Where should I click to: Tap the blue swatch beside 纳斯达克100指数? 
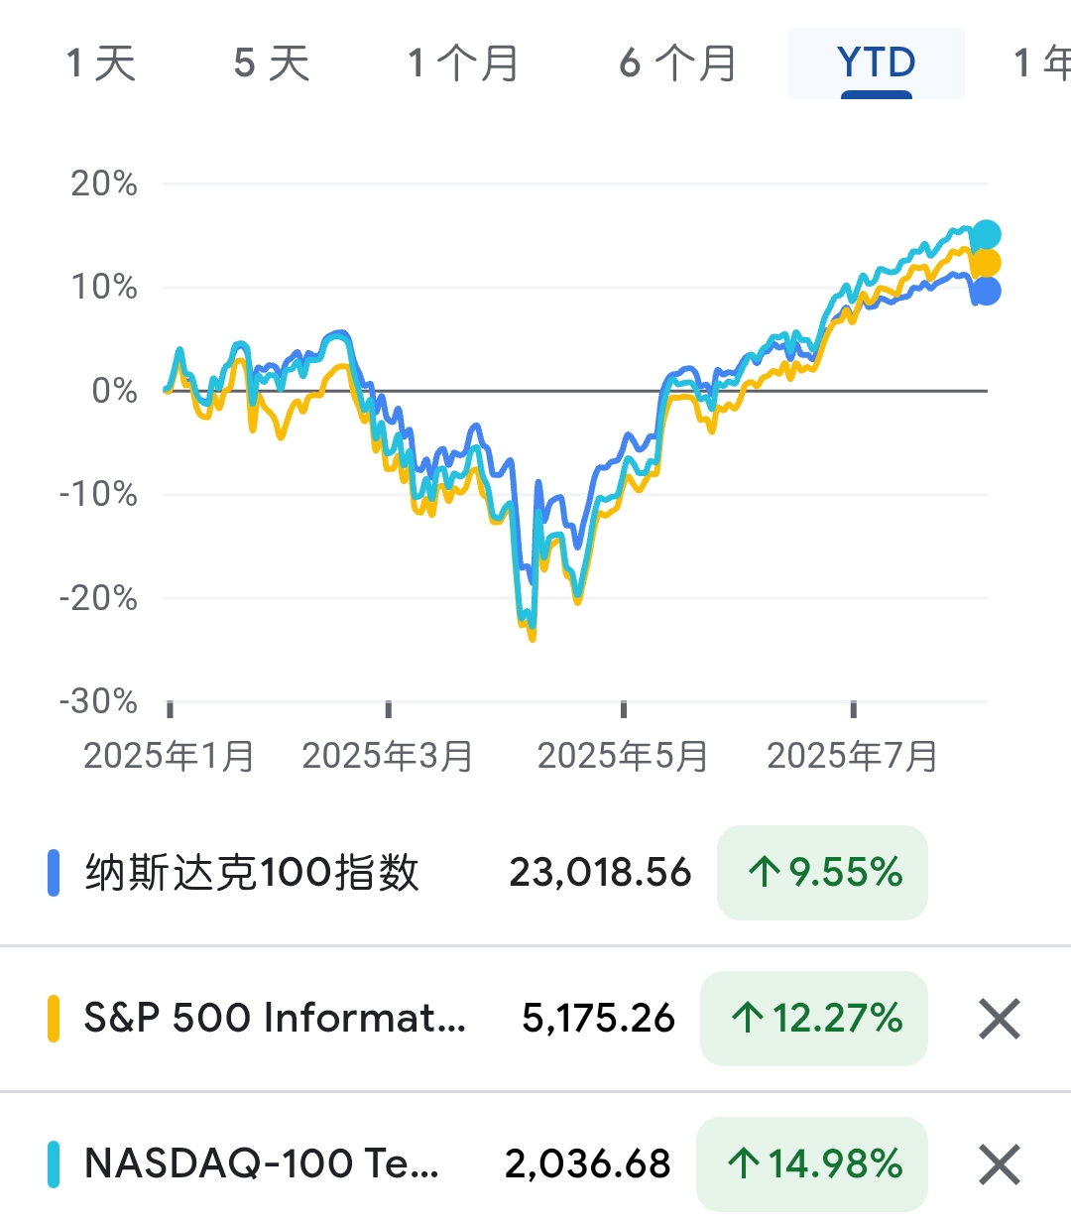click(x=54, y=873)
